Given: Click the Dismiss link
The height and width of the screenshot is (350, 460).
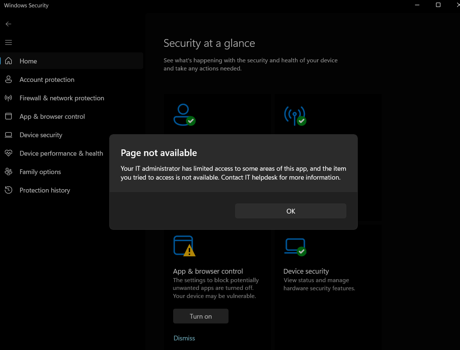Looking at the screenshot, I should click(184, 338).
